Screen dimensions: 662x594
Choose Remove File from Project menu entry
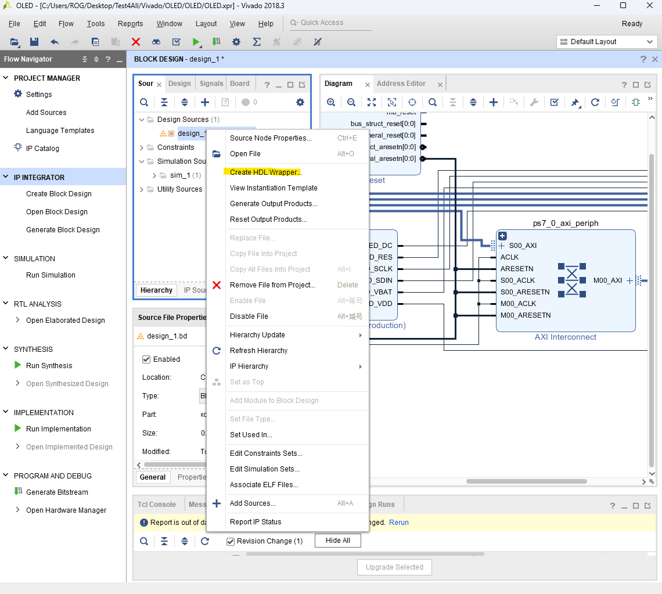point(272,285)
